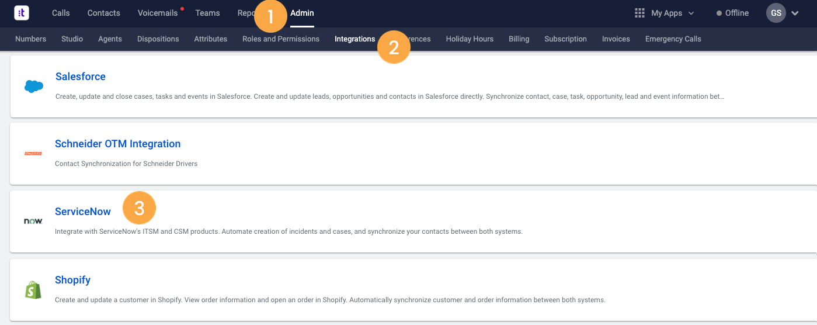Open the Schneider OTM Integration link
This screenshot has height=325, width=817.
(118, 144)
